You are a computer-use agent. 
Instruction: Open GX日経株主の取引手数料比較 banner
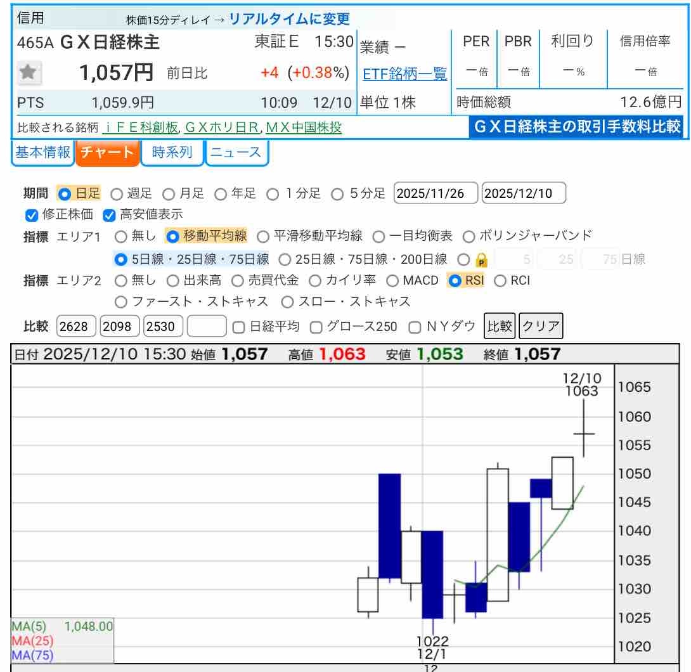(576, 127)
